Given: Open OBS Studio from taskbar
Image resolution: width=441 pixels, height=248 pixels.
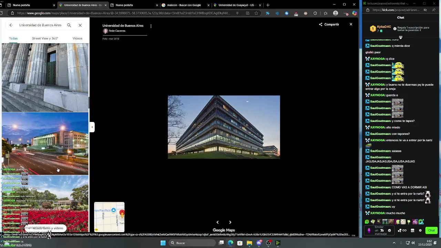Looking at the screenshot, I should 268,243.
